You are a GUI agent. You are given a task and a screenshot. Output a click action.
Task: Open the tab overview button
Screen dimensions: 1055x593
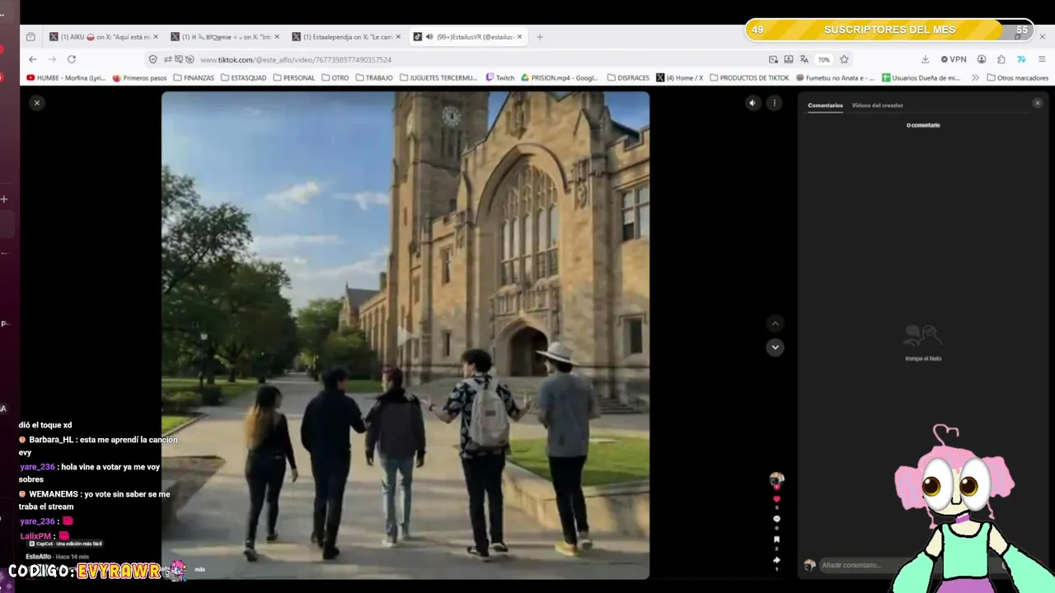(x=30, y=36)
